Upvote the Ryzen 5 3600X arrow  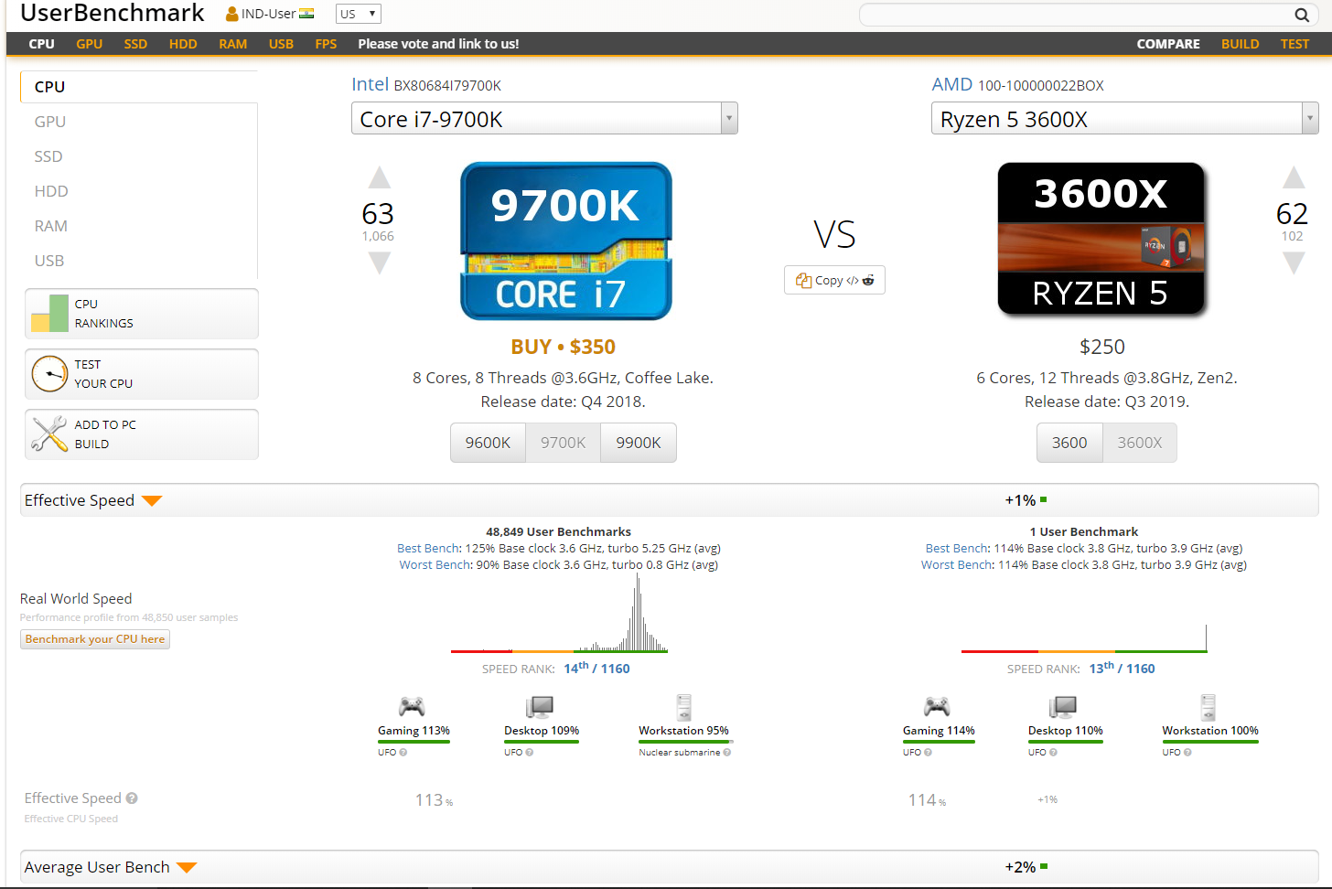point(1294,177)
